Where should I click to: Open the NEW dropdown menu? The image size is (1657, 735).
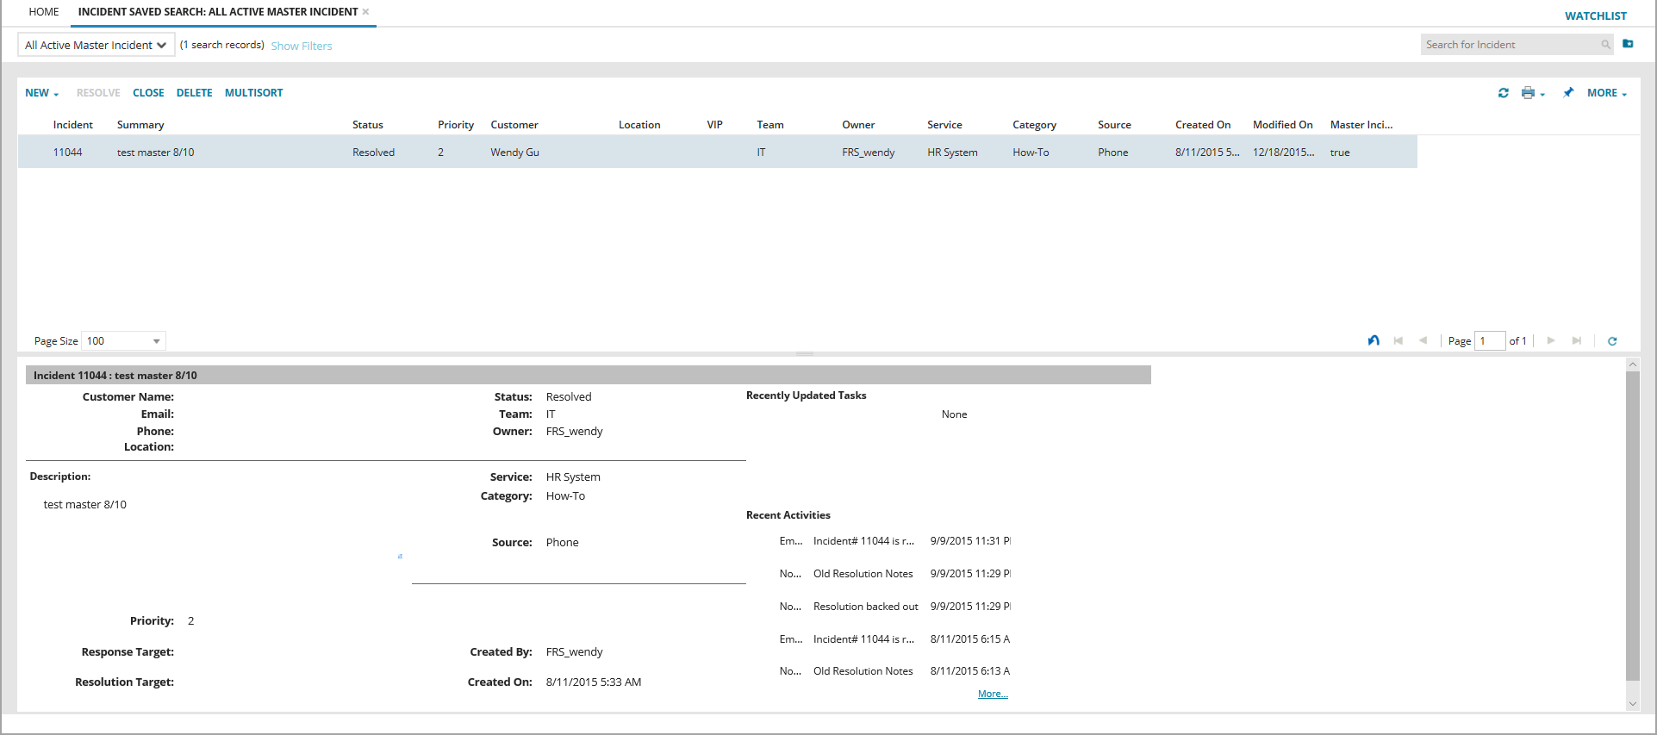41,93
